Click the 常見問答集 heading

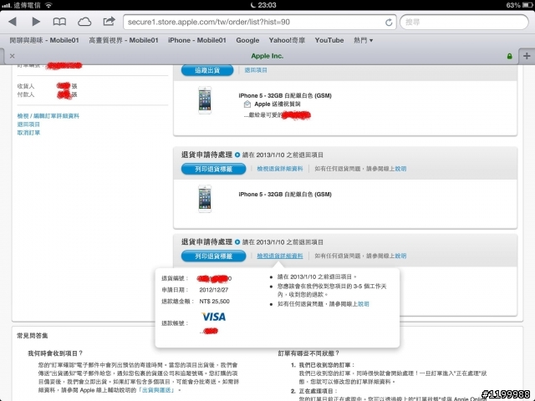[x=32, y=336]
